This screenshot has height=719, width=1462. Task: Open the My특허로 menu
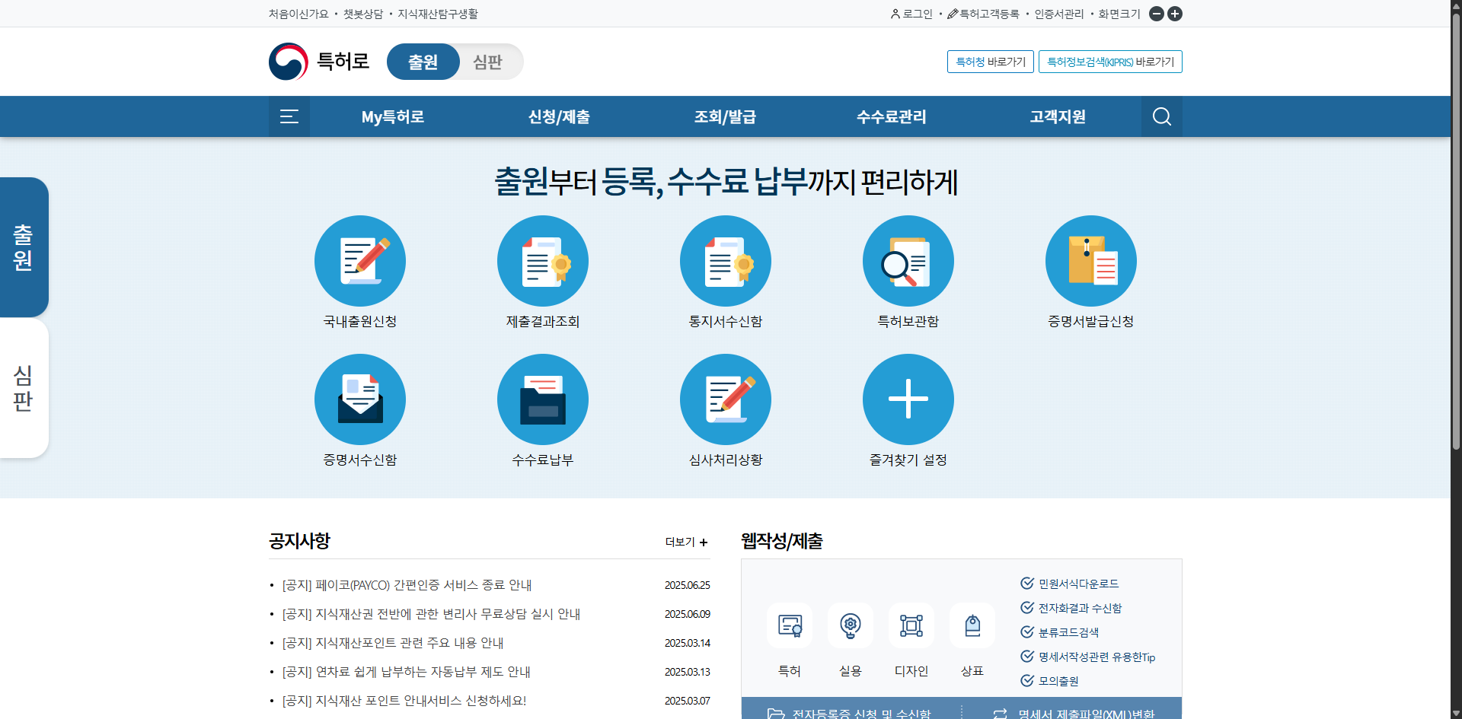392,116
